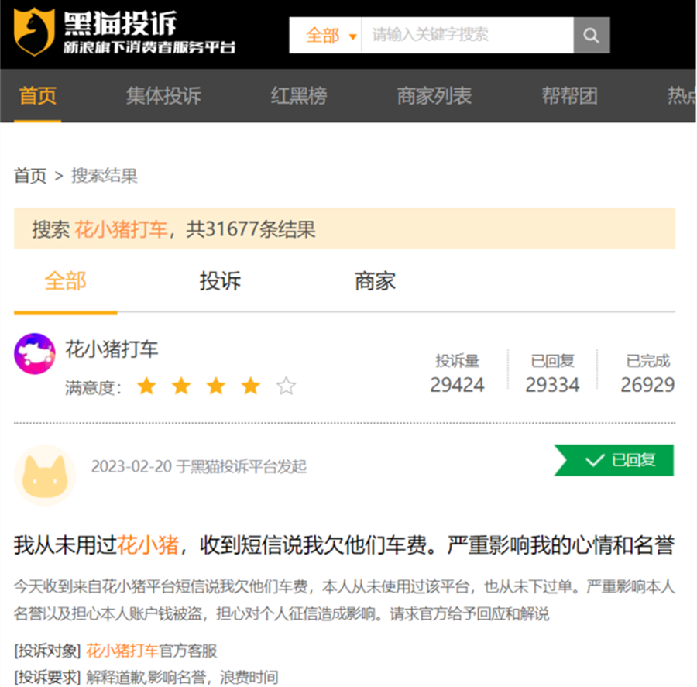The image size is (697, 687).
Task: Open 集体投诉 in the navigation bar
Action: (x=163, y=96)
